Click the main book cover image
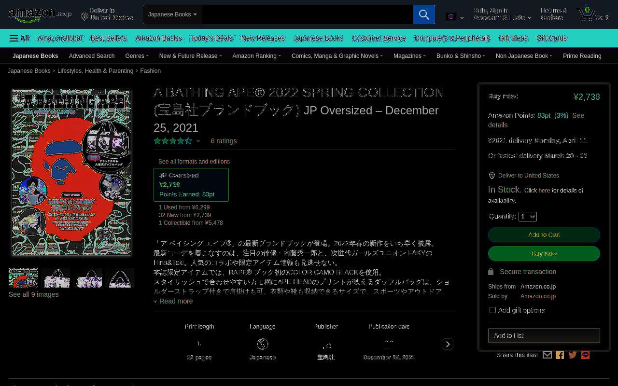The height and width of the screenshot is (386, 618). coord(71,172)
